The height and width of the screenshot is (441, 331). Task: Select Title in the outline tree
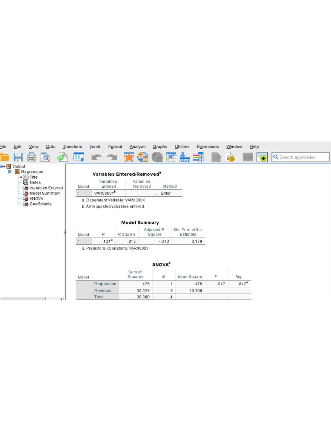34,177
